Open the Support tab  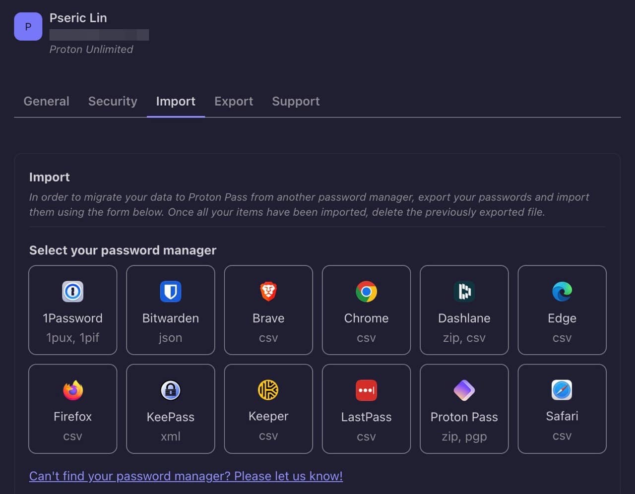click(x=296, y=101)
